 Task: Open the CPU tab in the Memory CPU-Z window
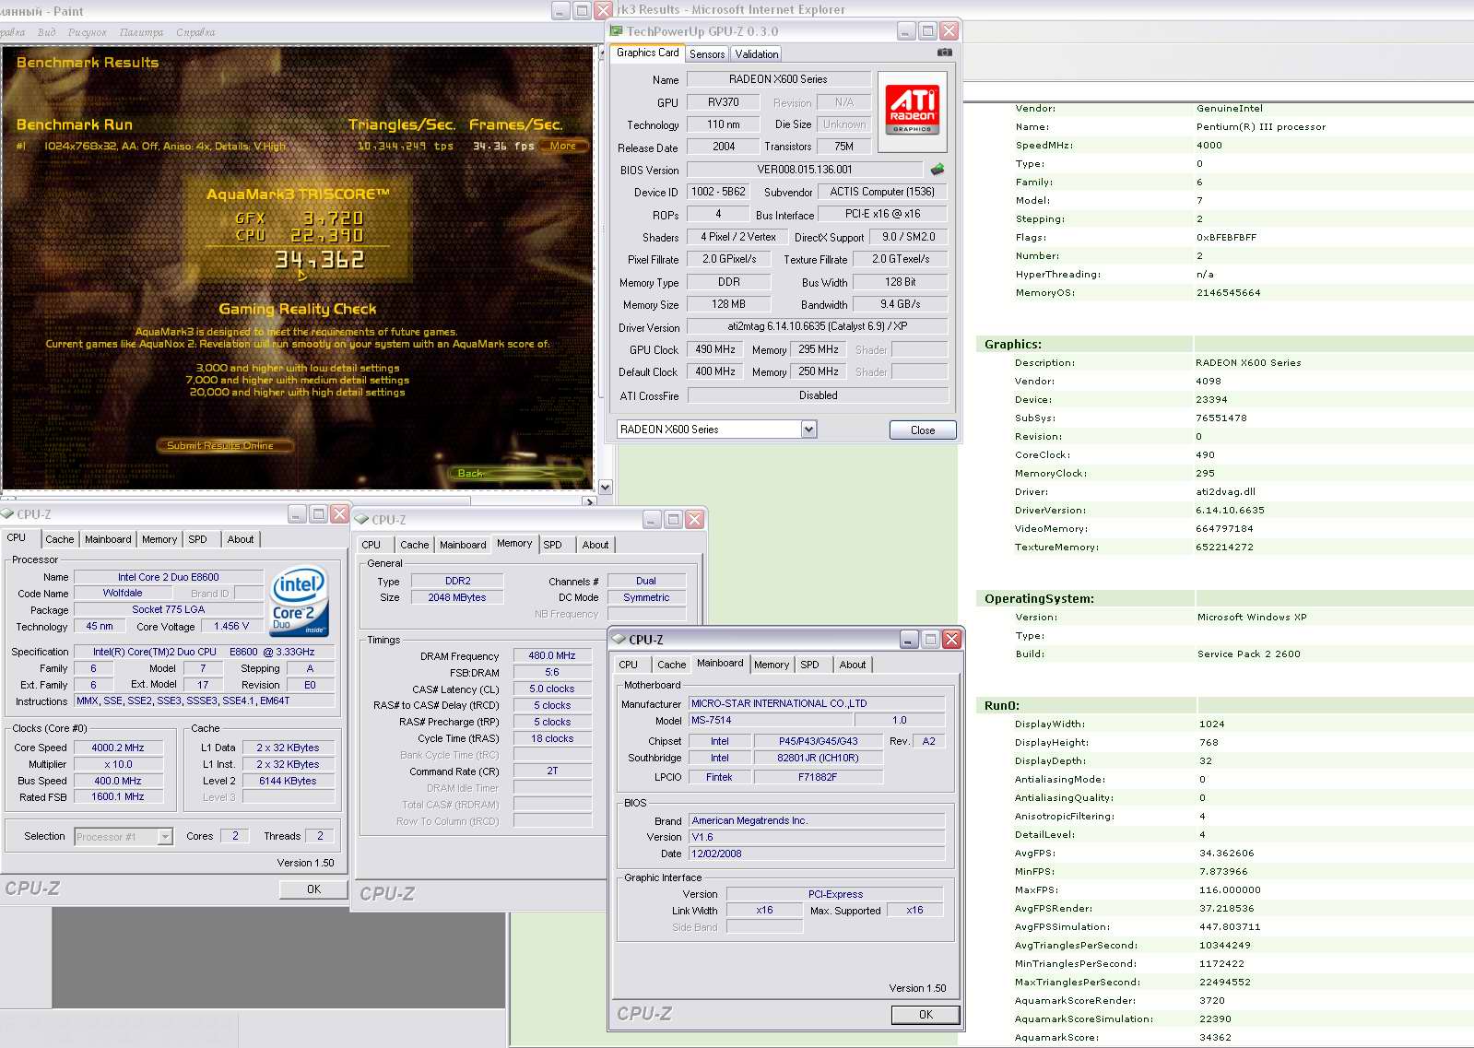click(x=371, y=545)
